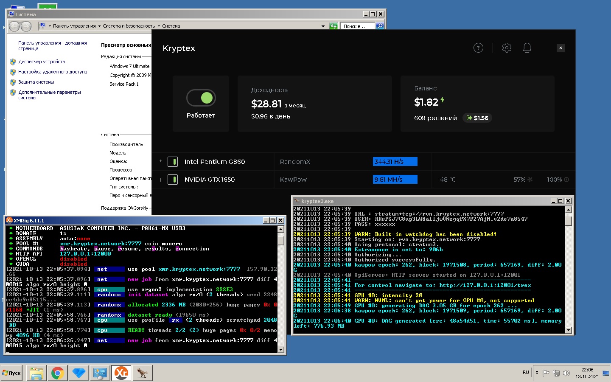Viewport: 611px width, 382px height.
Task: Click the KawPow algorithm label
Action: pyautogui.click(x=293, y=180)
